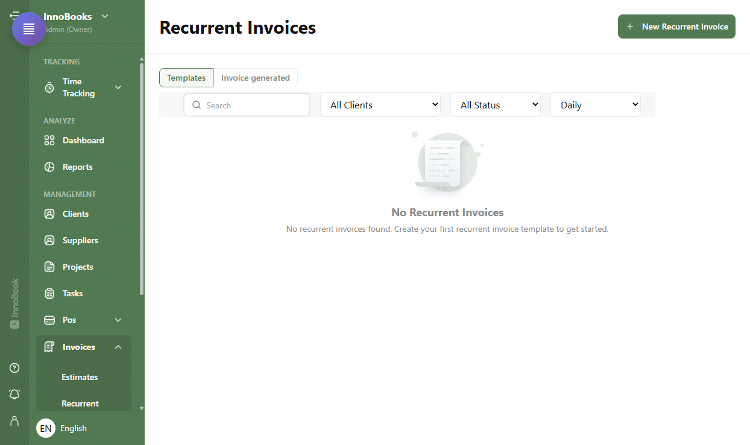
Task: Click the Admin (Owner) role text
Action: pos(68,29)
